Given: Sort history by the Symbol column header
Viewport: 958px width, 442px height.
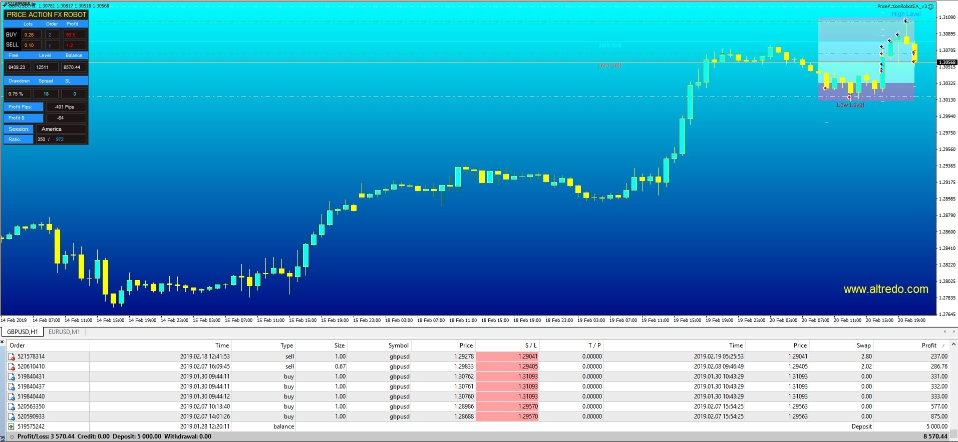Looking at the screenshot, I should click(x=399, y=345).
